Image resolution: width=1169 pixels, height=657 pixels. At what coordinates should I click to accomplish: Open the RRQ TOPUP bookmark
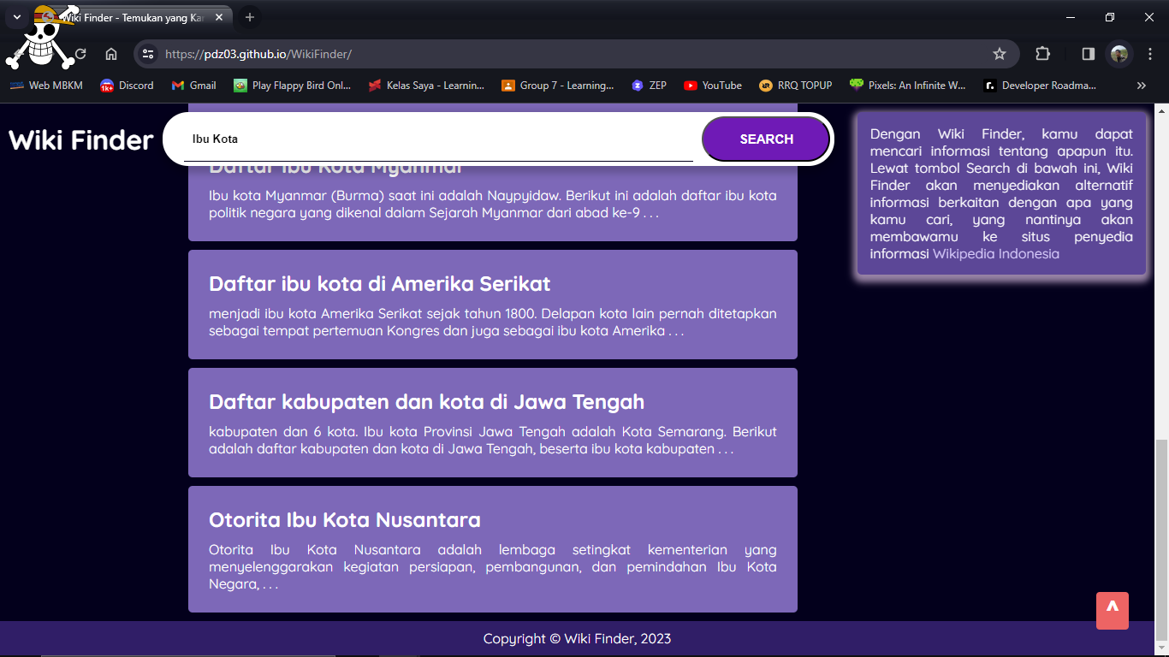[795, 86]
